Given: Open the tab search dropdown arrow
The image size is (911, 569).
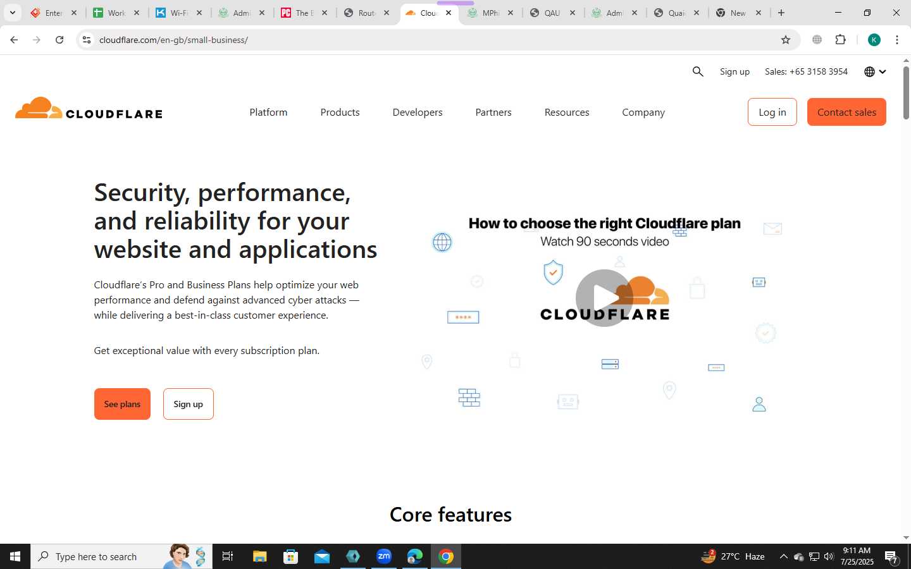Looking at the screenshot, I should [x=12, y=13].
